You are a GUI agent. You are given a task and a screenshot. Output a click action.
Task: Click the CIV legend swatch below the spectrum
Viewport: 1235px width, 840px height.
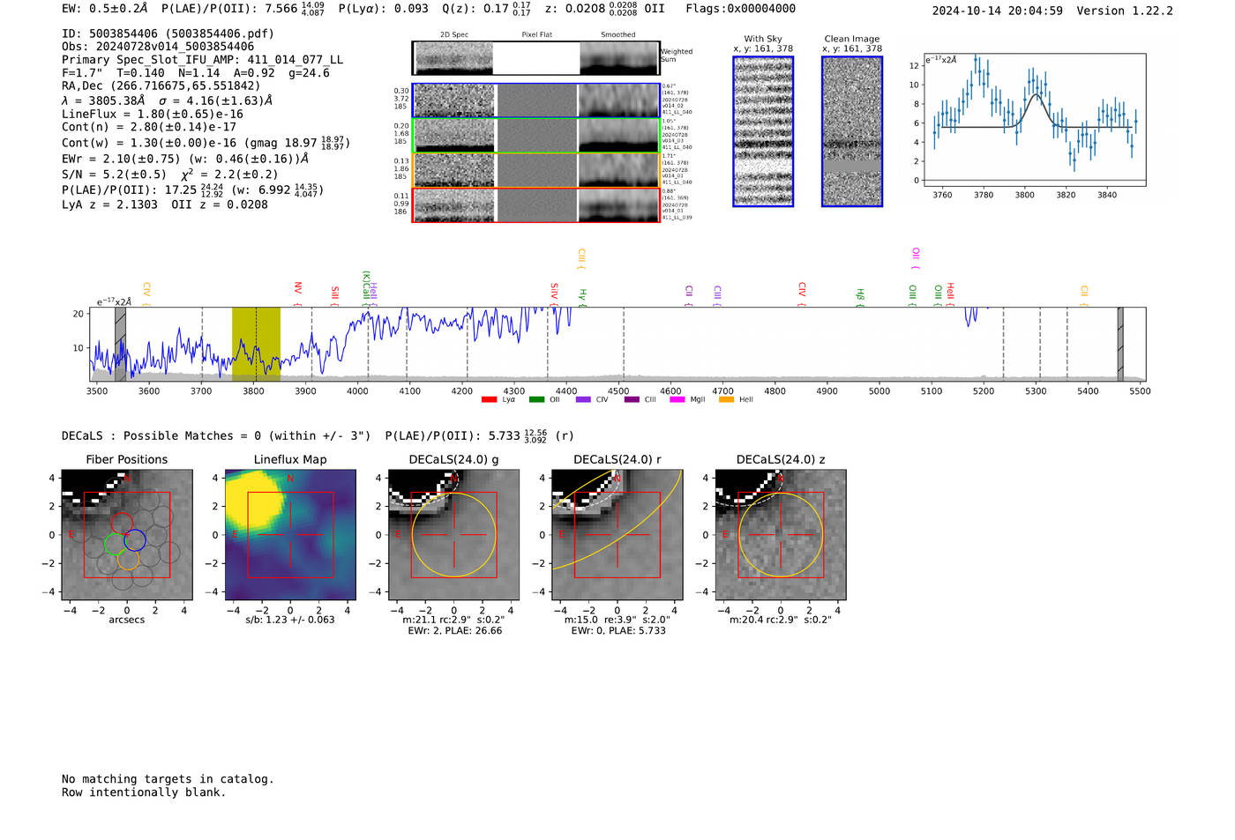coord(583,400)
